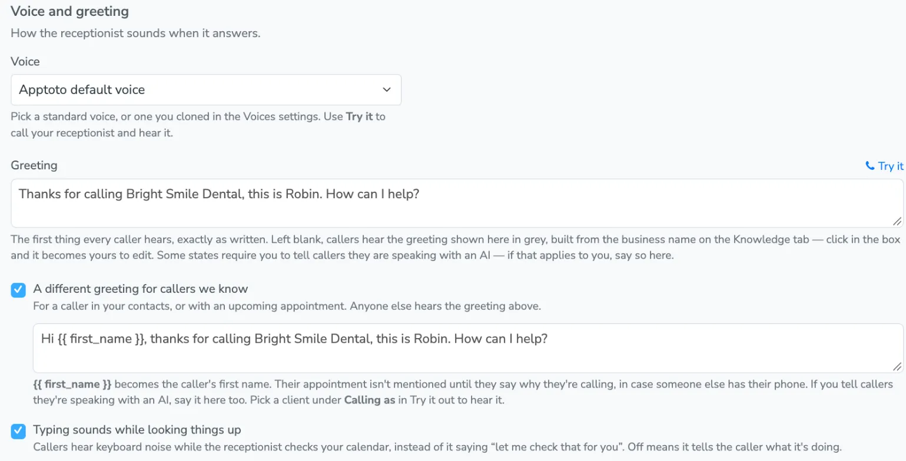This screenshot has height=461, width=906.
Task: Click the Voice and greeting heading
Action: [x=70, y=11]
